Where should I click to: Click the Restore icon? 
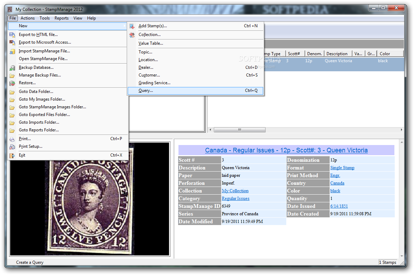pyautogui.click(x=12, y=83)
